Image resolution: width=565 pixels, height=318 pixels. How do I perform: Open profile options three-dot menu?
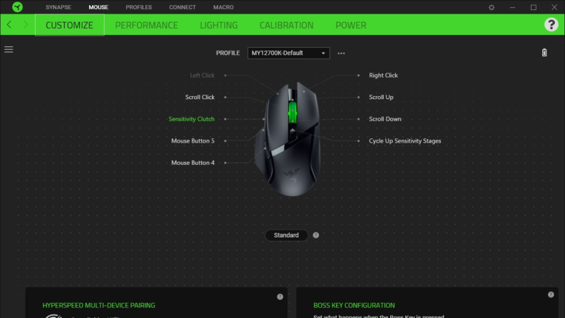click(x=341, y=53)
